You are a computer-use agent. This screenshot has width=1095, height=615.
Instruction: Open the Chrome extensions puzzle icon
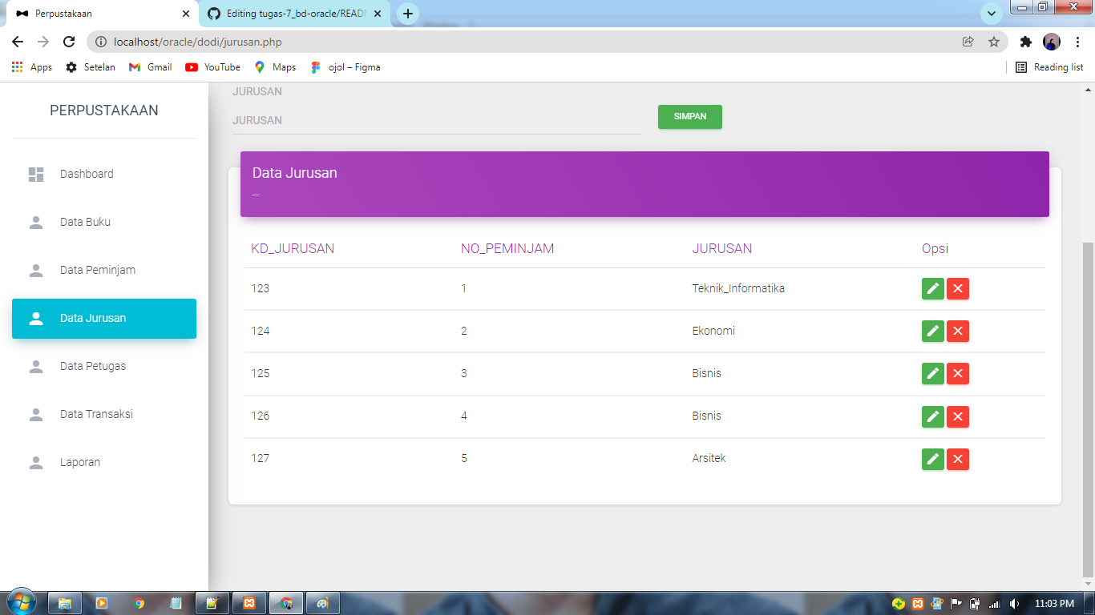[1027, 41]
